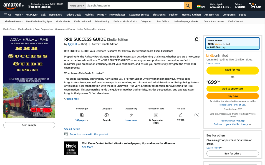This screenshot has width=265, height=165.
Task: Open the Kindle Store search category dropdown
Action: [x=76, y=6]
